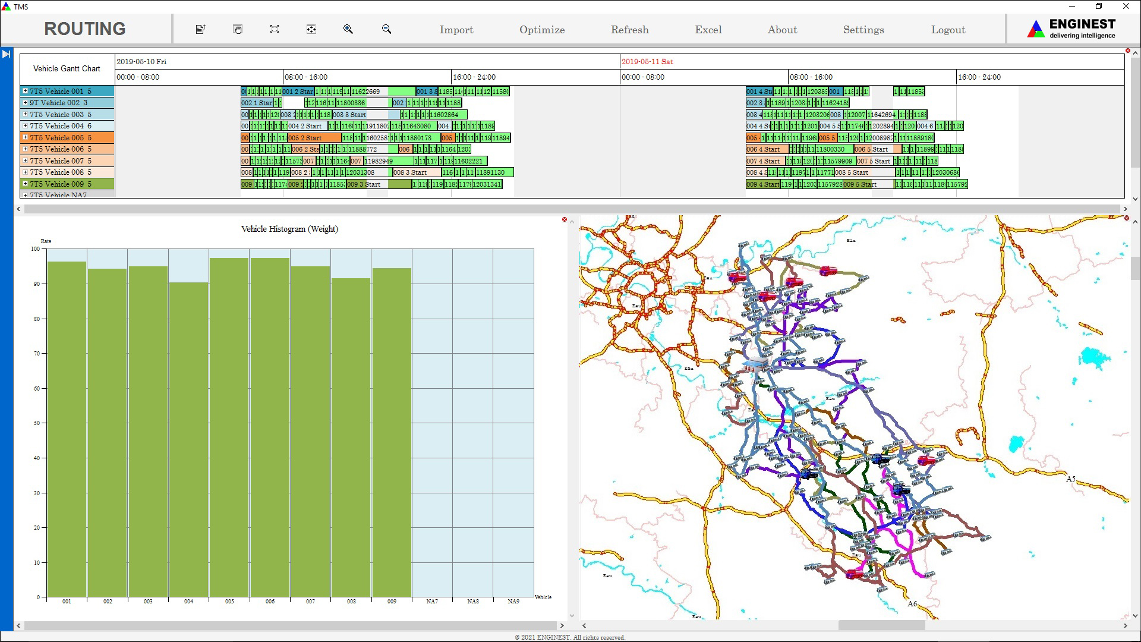Expand the 7T5 Vehicle 001 row
The image size is (1141, 642).
pos(25,91)
